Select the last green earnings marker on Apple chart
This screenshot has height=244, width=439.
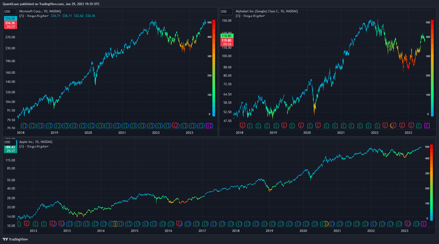[416, 224]
